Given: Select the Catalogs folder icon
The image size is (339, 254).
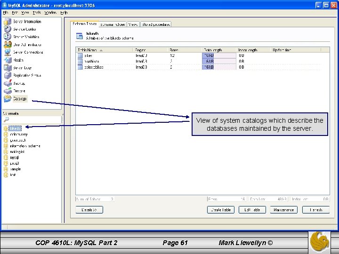Looking at the screenshot, I should tap(8, 99).
